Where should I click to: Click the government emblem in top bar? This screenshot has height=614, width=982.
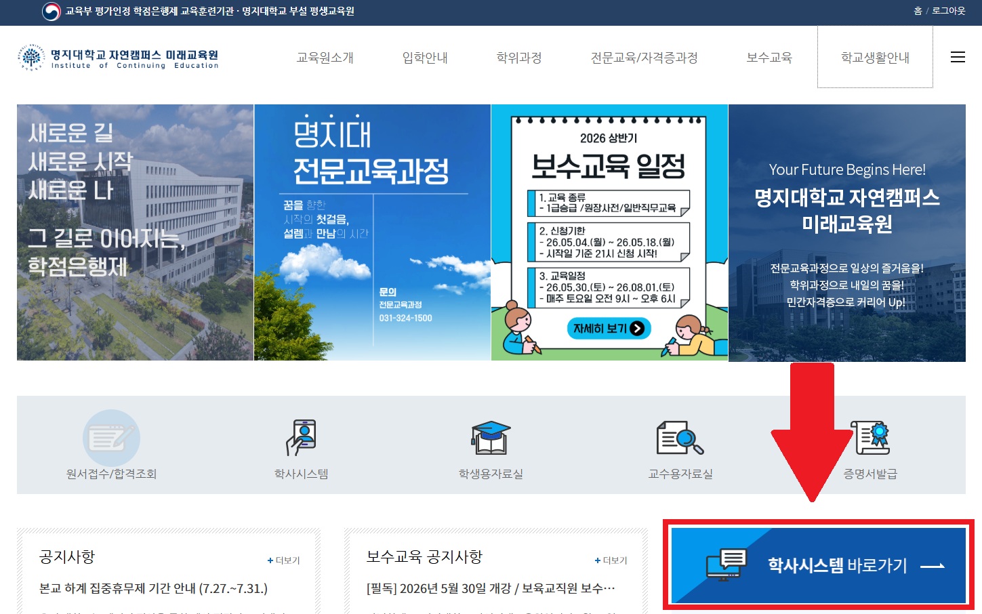tap(51, 12)
